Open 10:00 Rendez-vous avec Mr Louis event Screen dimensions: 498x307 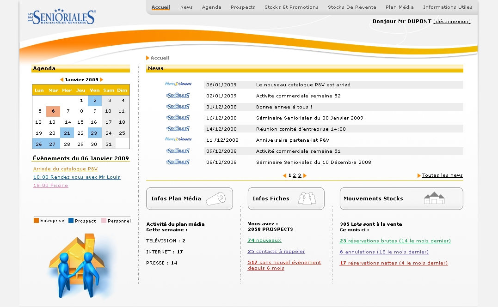(x=77, y=177)
